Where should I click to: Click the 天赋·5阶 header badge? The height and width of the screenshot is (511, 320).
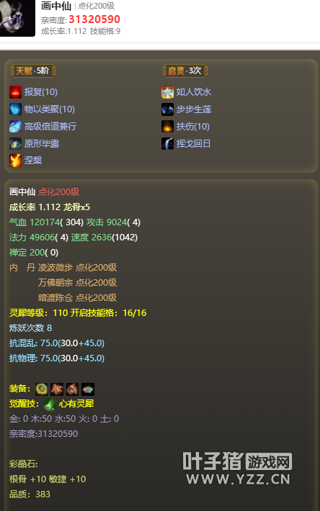(33, 71)
